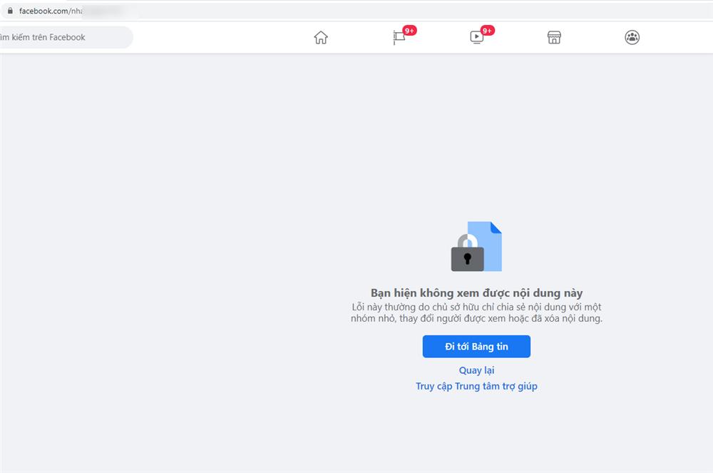Switch to the Home navigation tab
713x473 pixels.
[x=320, y=37]
